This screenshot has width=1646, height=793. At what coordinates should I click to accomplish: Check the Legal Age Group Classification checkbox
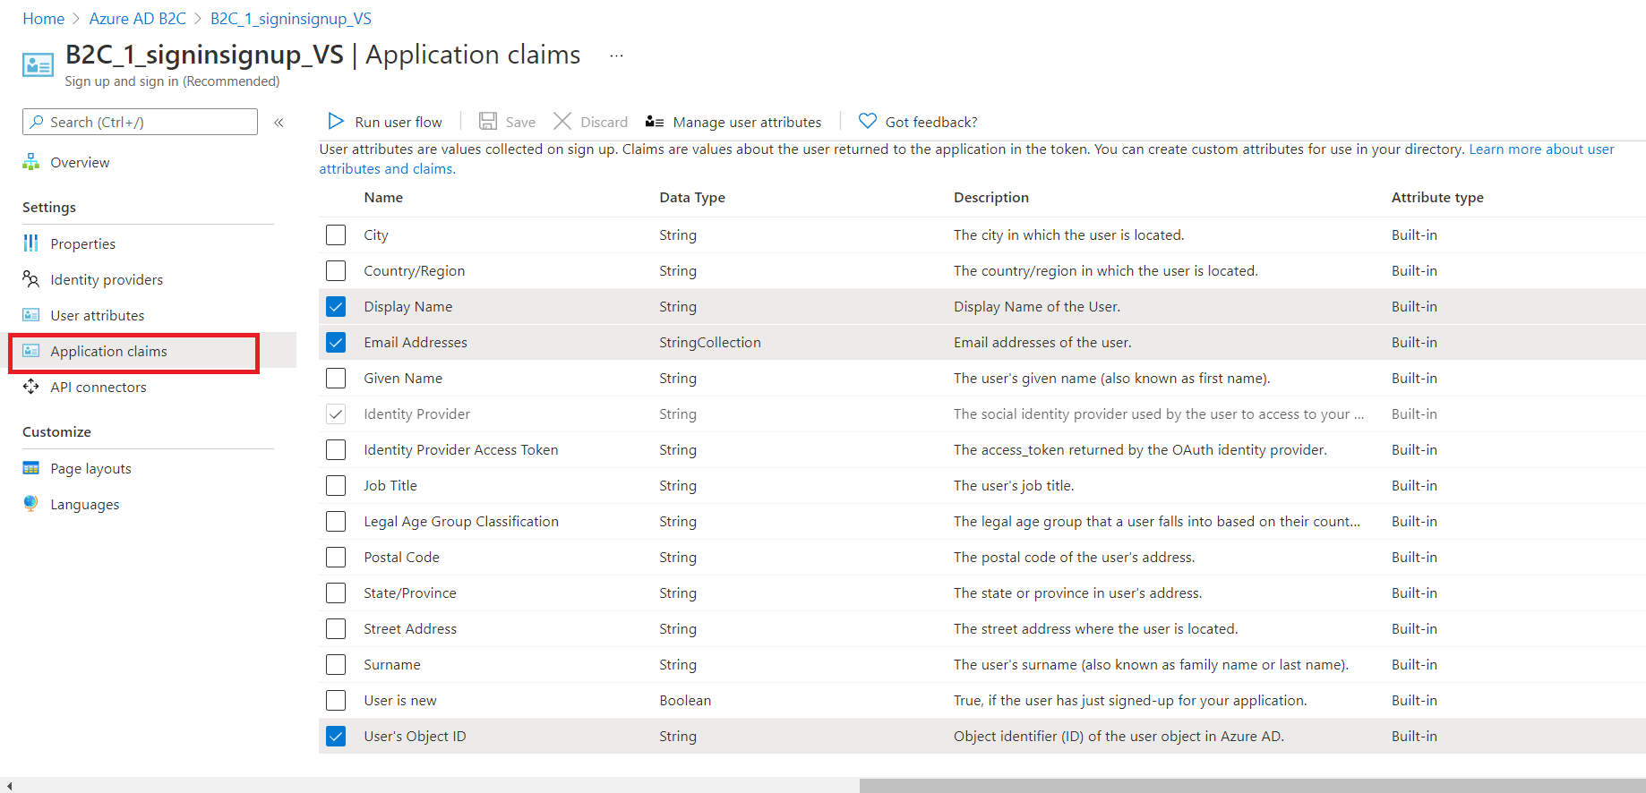336,521
